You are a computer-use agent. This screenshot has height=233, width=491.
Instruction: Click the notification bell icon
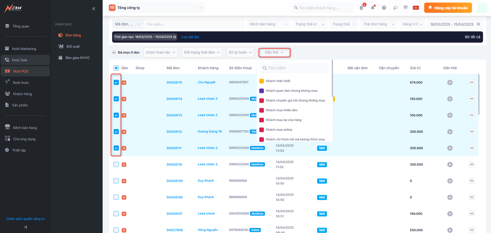[x=372, y=8]
